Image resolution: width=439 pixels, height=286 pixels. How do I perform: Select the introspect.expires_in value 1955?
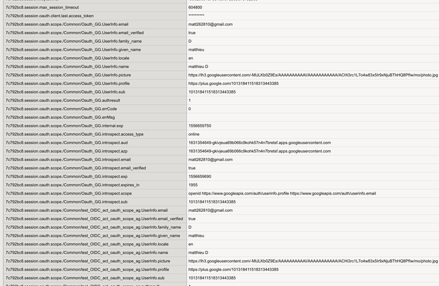[x=193, y=185]
